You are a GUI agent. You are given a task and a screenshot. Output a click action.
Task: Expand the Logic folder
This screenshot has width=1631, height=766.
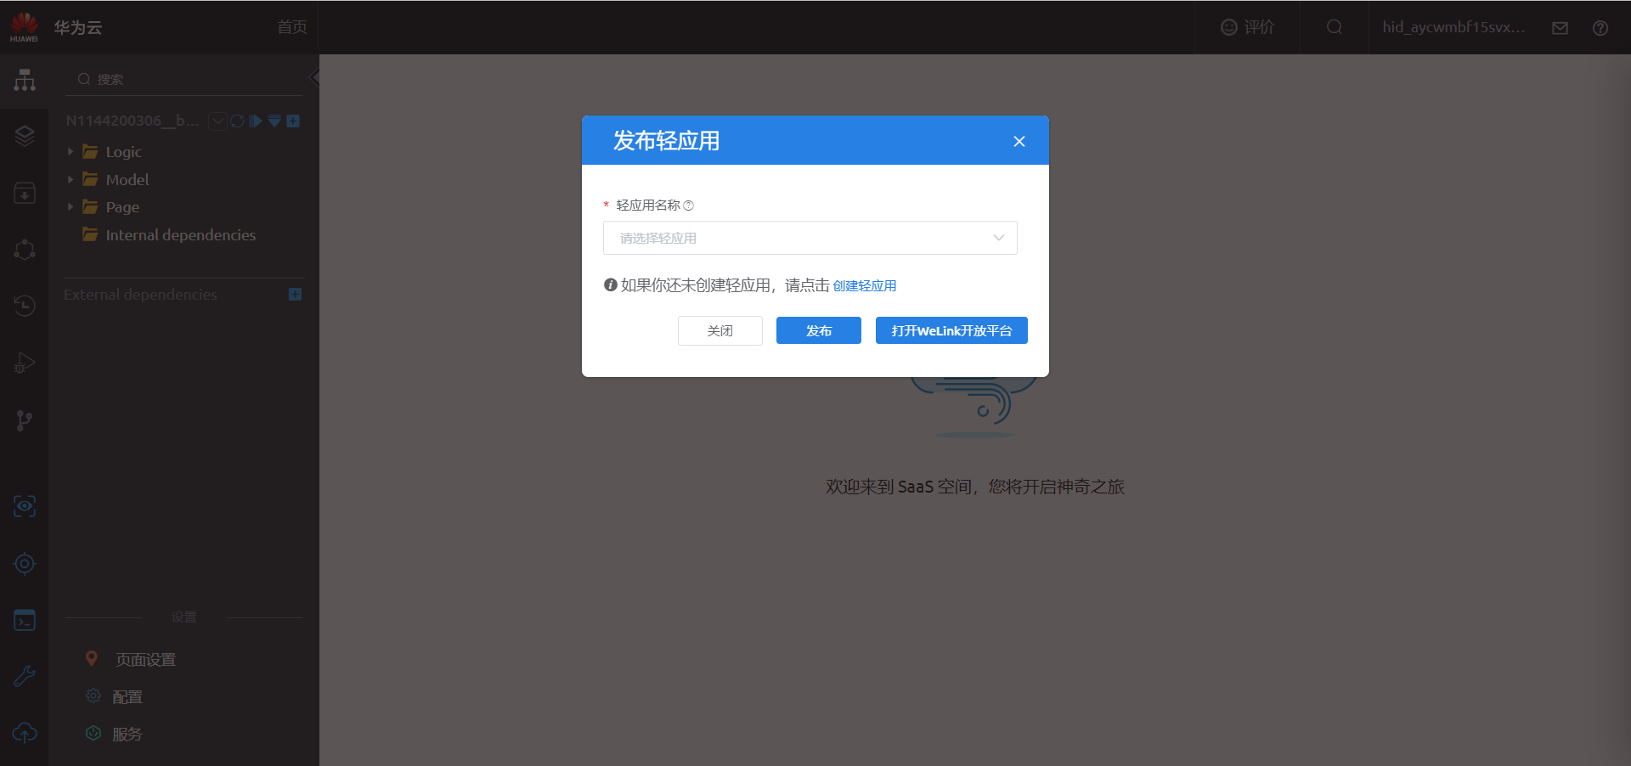(71, 151)
